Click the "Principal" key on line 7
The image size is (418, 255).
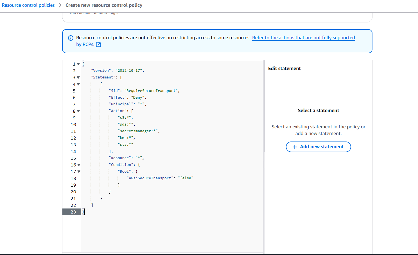[121, 104]
